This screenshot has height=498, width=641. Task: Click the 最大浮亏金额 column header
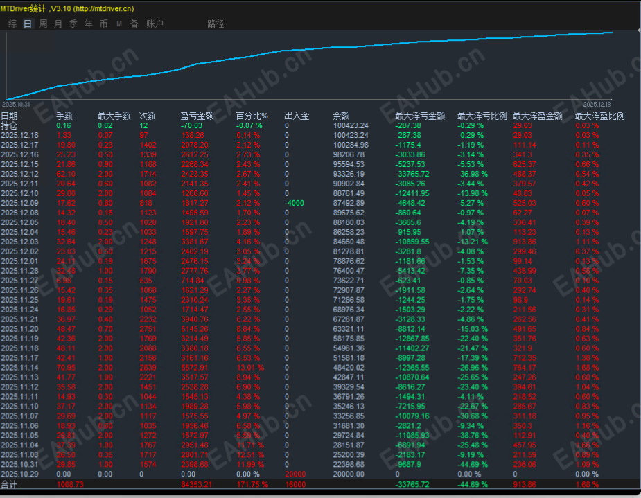(x=420, y=116)
